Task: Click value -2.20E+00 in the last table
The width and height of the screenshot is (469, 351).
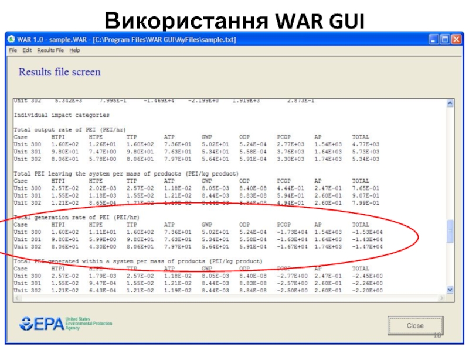Action: [368, 291]
